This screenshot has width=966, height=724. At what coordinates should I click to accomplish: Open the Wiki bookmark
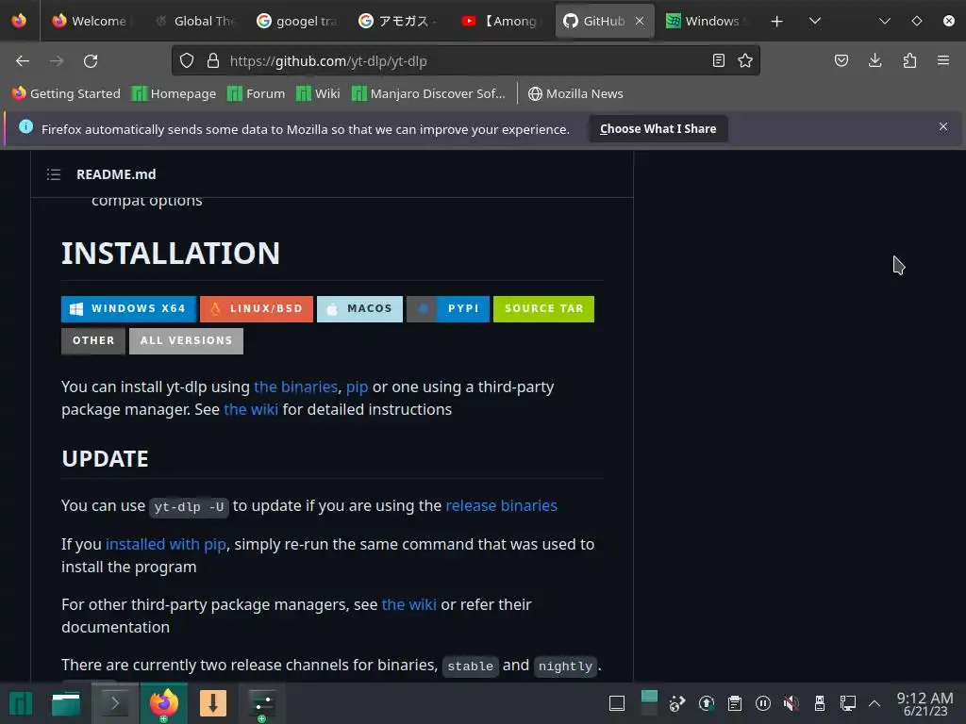pyautogui.click(x=319, y=93)
